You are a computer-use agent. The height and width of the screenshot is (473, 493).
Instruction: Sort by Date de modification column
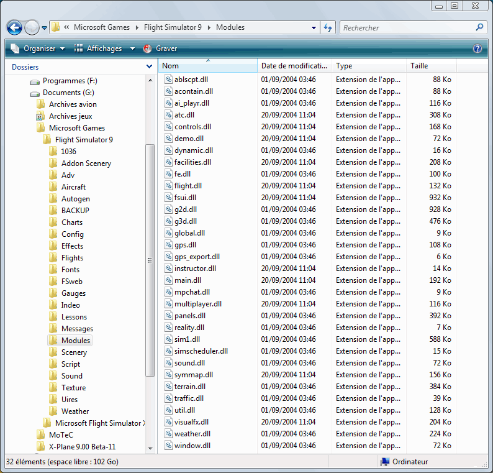(x=294, y=66)
